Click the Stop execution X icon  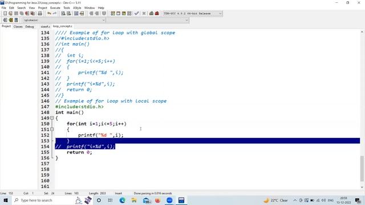coord(144,14)
